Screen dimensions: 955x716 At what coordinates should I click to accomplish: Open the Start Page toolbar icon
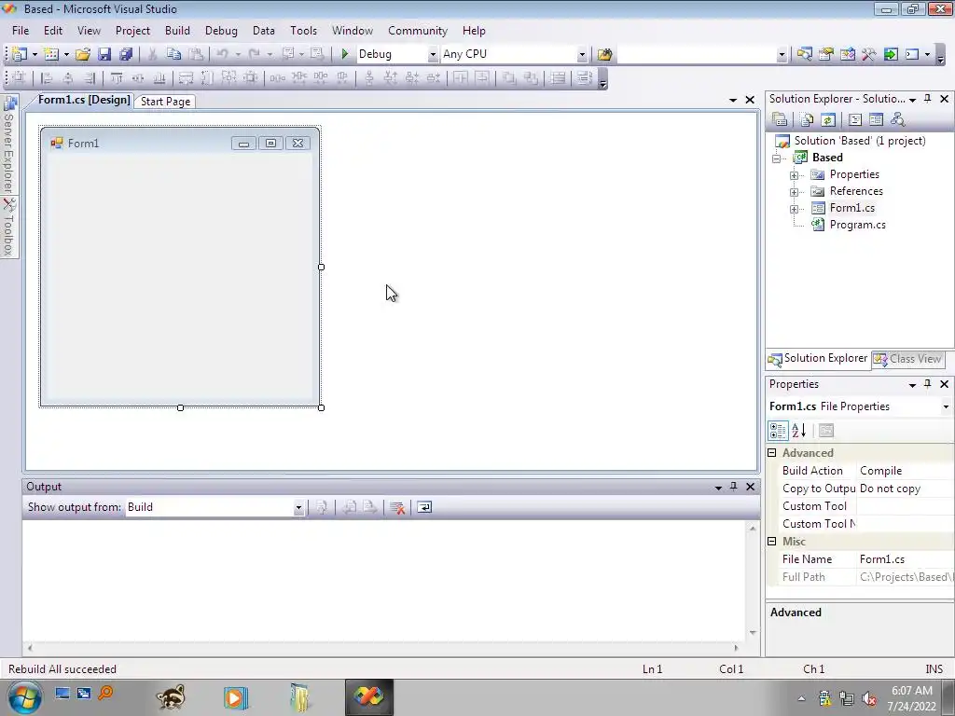891,54
